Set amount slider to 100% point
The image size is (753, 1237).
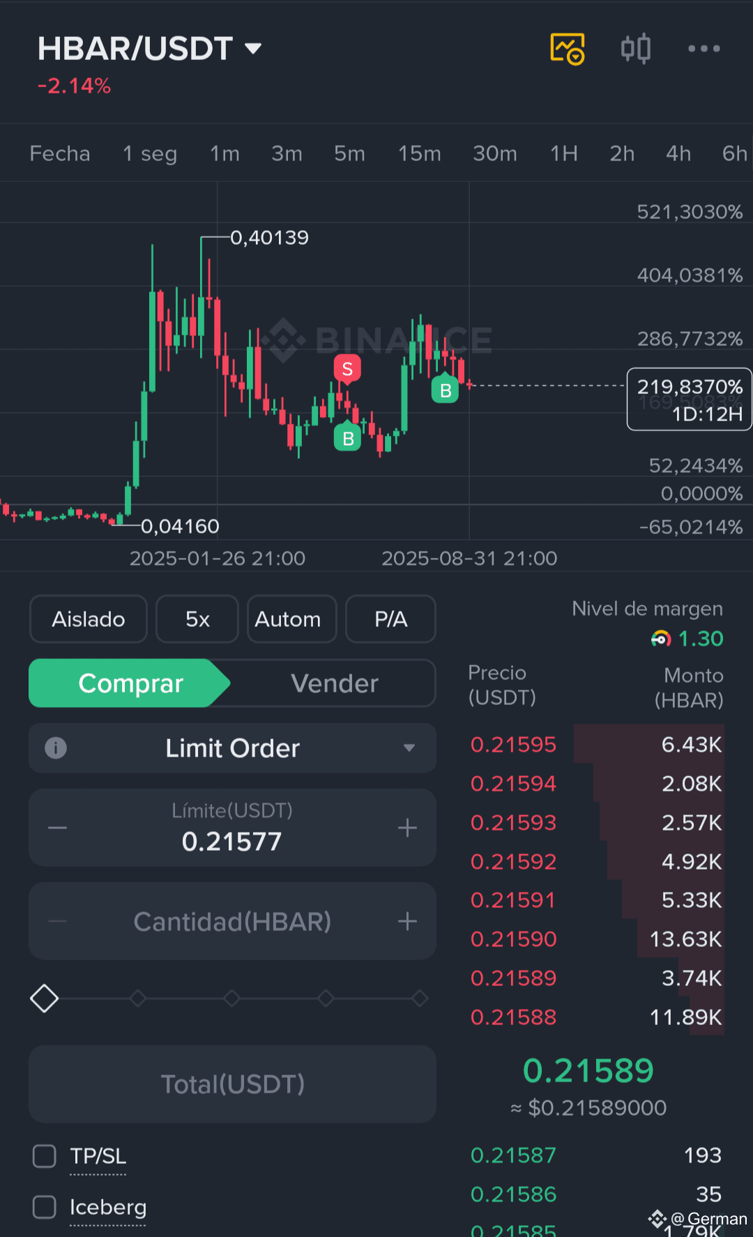tap(420, 999)
